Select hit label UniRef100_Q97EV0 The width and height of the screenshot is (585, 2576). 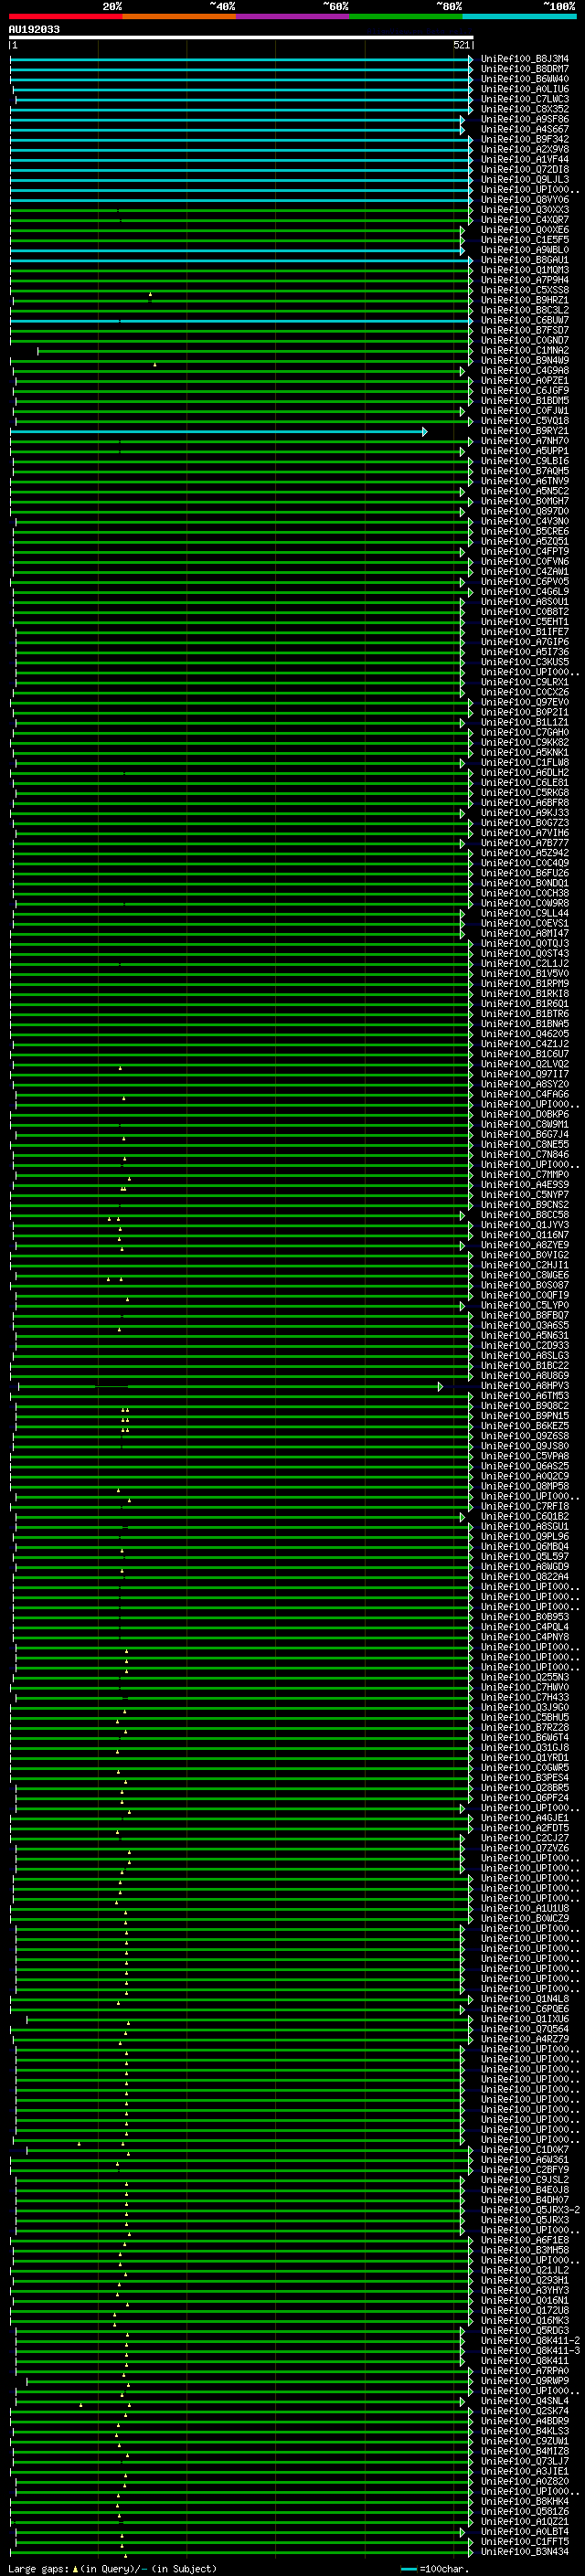pyautogui.click(x=525, y=702)
